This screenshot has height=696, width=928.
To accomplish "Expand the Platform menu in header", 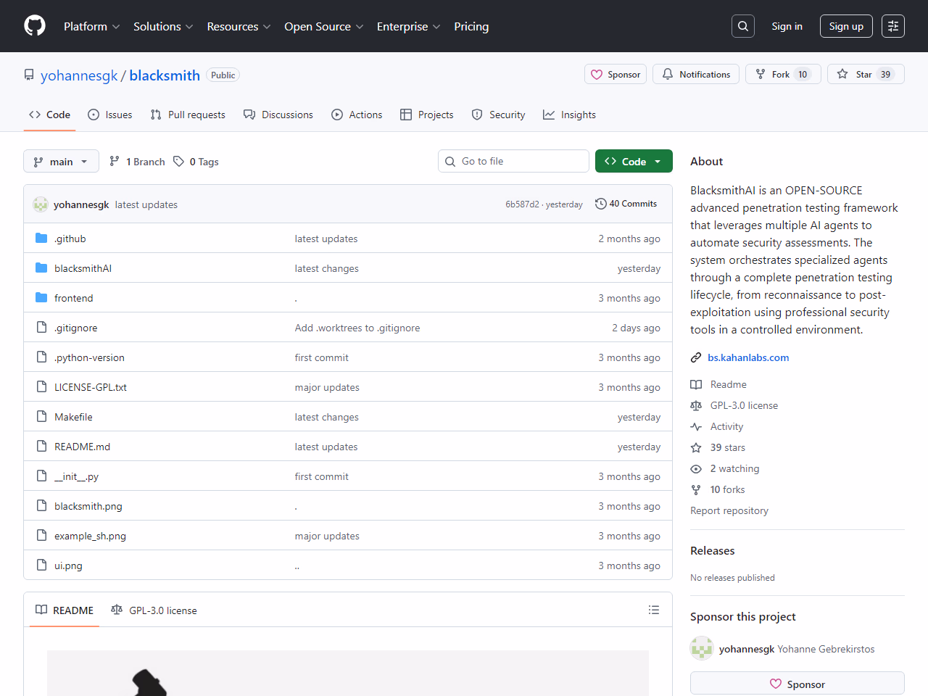I will click(91, 26).
